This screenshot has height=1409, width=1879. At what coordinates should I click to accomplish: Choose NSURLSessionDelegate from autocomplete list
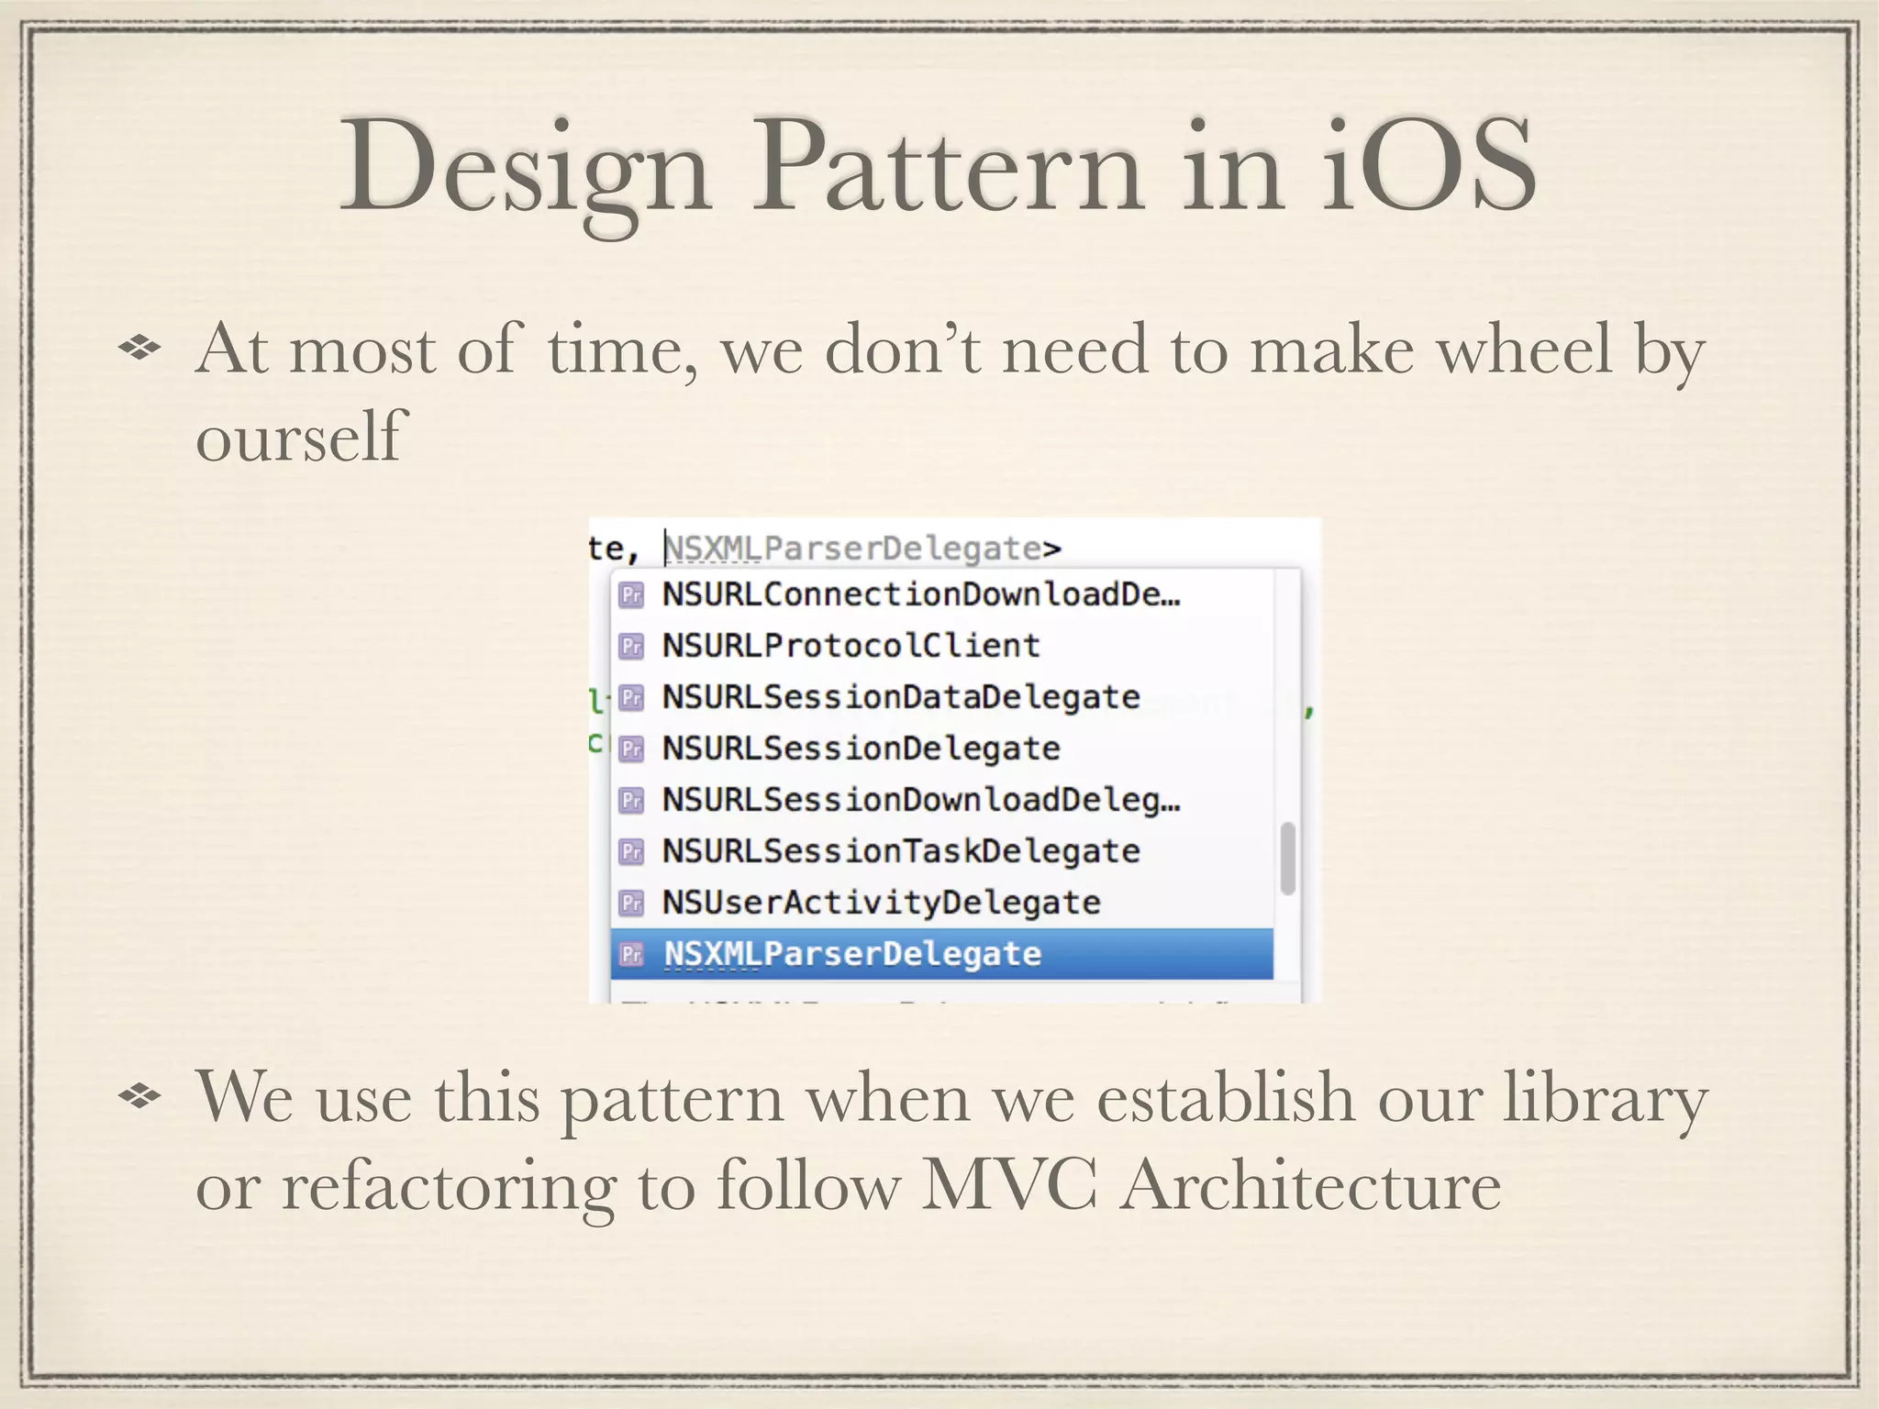pyautogui.click(x=942, y=749)
